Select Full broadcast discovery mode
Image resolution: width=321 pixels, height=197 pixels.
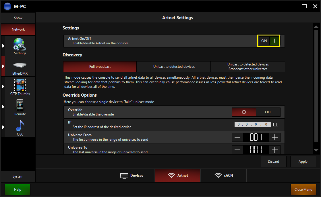tap(100, 67)
